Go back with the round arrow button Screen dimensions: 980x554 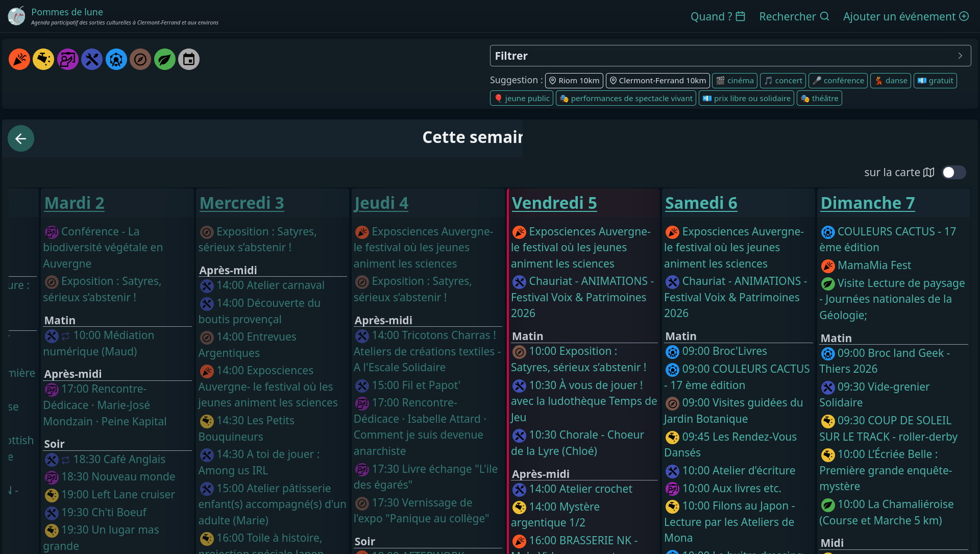click(21, 138)
